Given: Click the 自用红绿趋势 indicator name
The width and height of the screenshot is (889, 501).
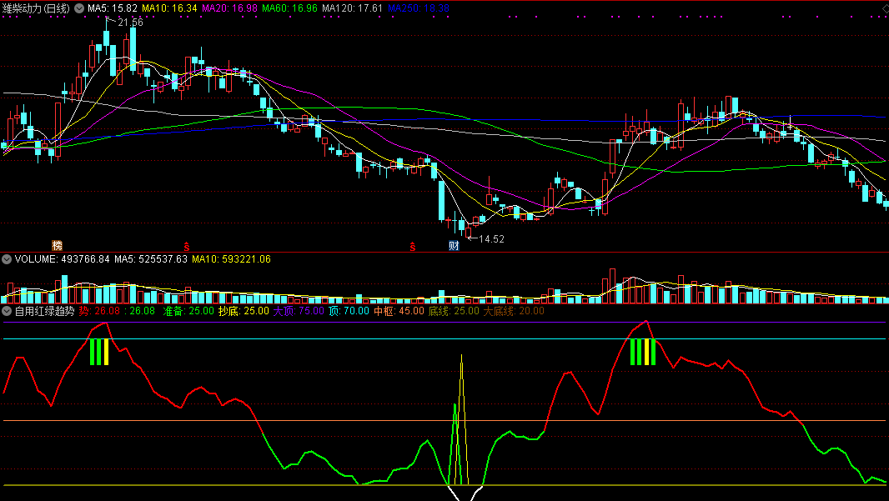Looking at the screenshot, I should click(45, 311).
